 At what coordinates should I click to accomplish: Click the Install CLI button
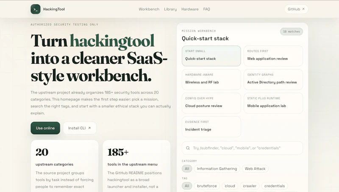click(80, 128)
